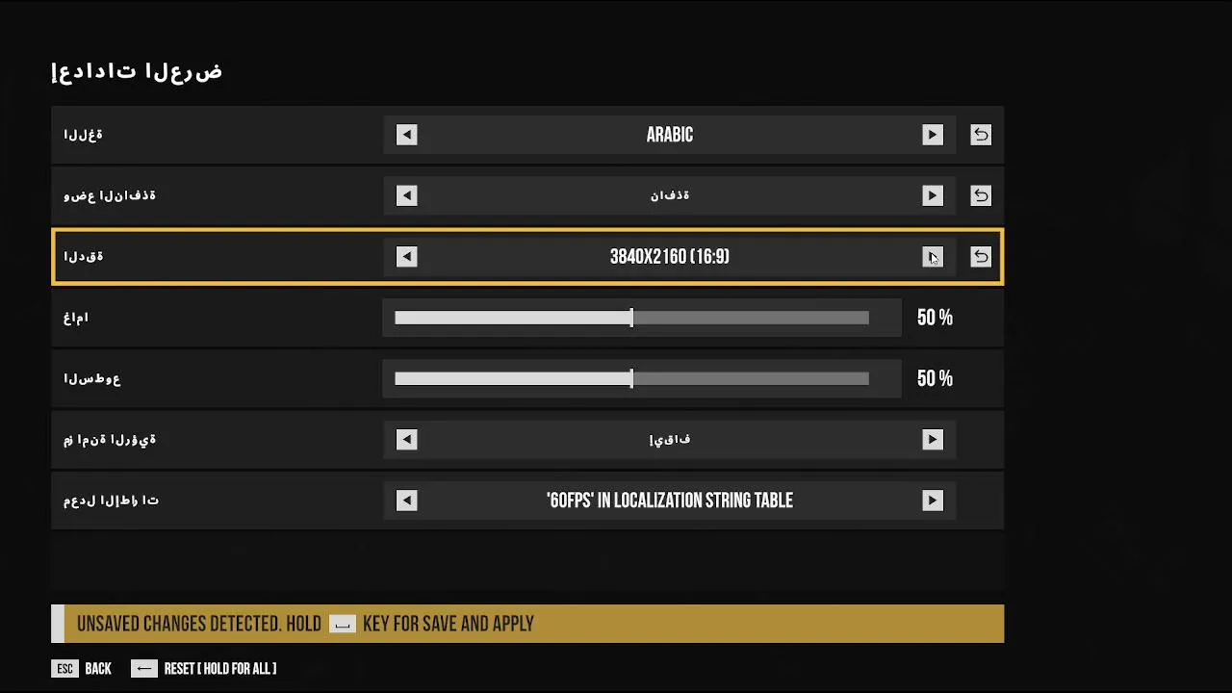Click left arrow on window mode row
This screenshot has width=1232, height=693.
(x=406, y=195)
